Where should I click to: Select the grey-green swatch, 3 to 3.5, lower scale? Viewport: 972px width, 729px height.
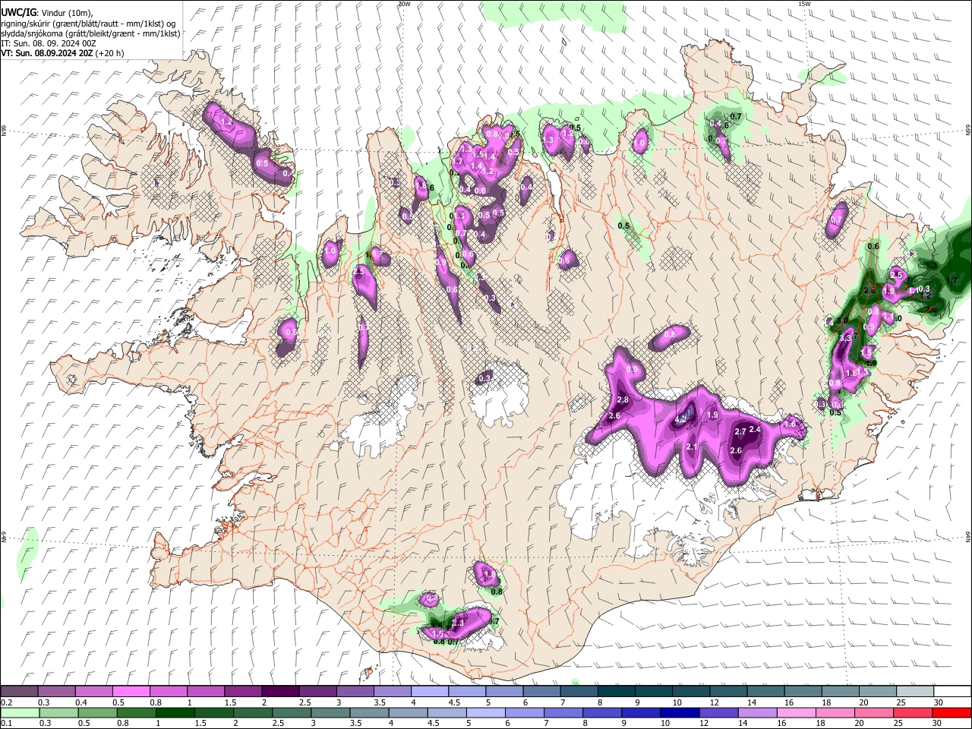pos(330,712)
